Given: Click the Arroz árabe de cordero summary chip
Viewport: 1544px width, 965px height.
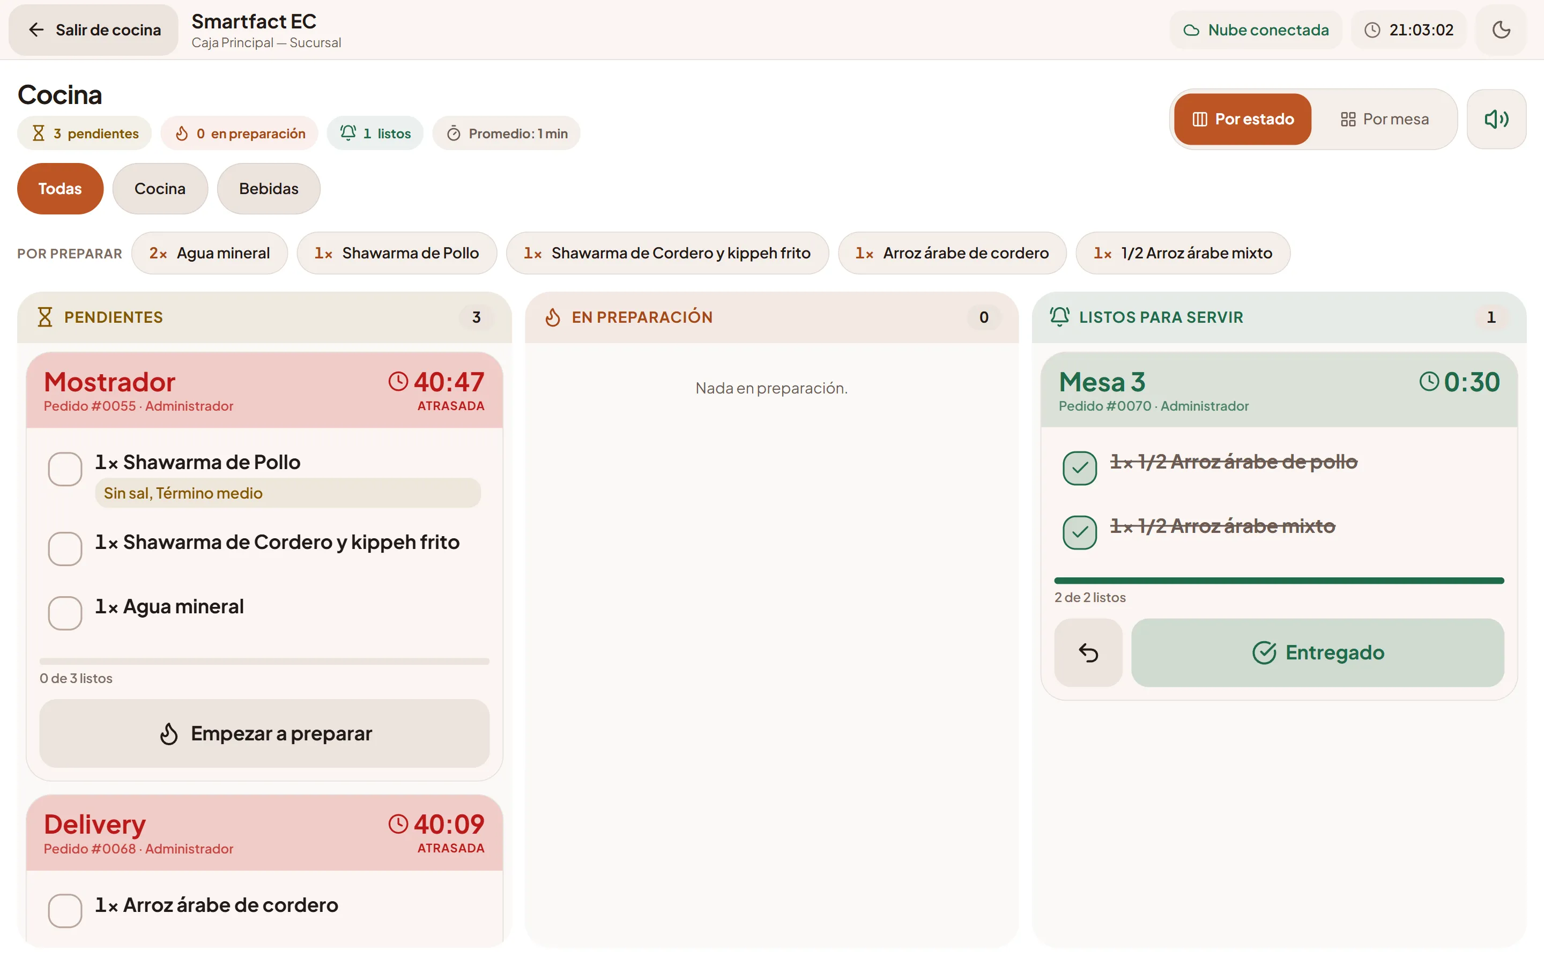Looking at the screenshot, I should click(x=952, y=254).
